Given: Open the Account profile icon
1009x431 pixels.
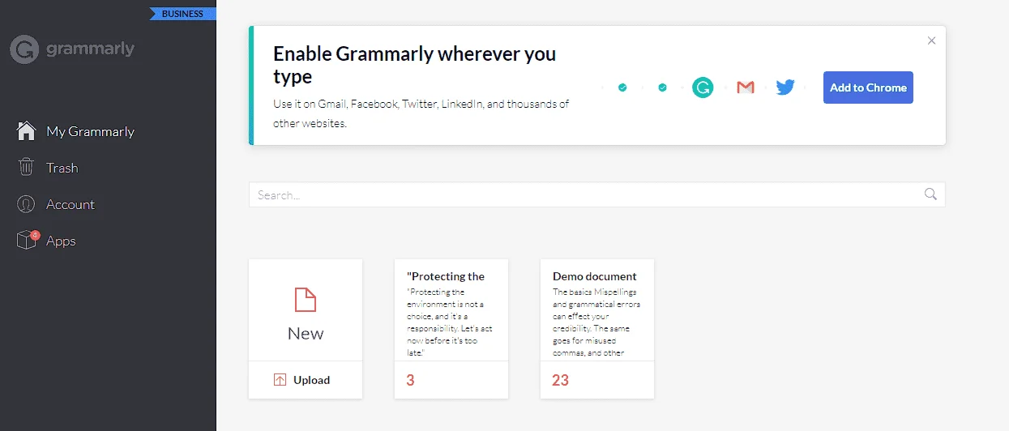Looking at the screenshot, I should pyautogui.click(x=27, y=204).
